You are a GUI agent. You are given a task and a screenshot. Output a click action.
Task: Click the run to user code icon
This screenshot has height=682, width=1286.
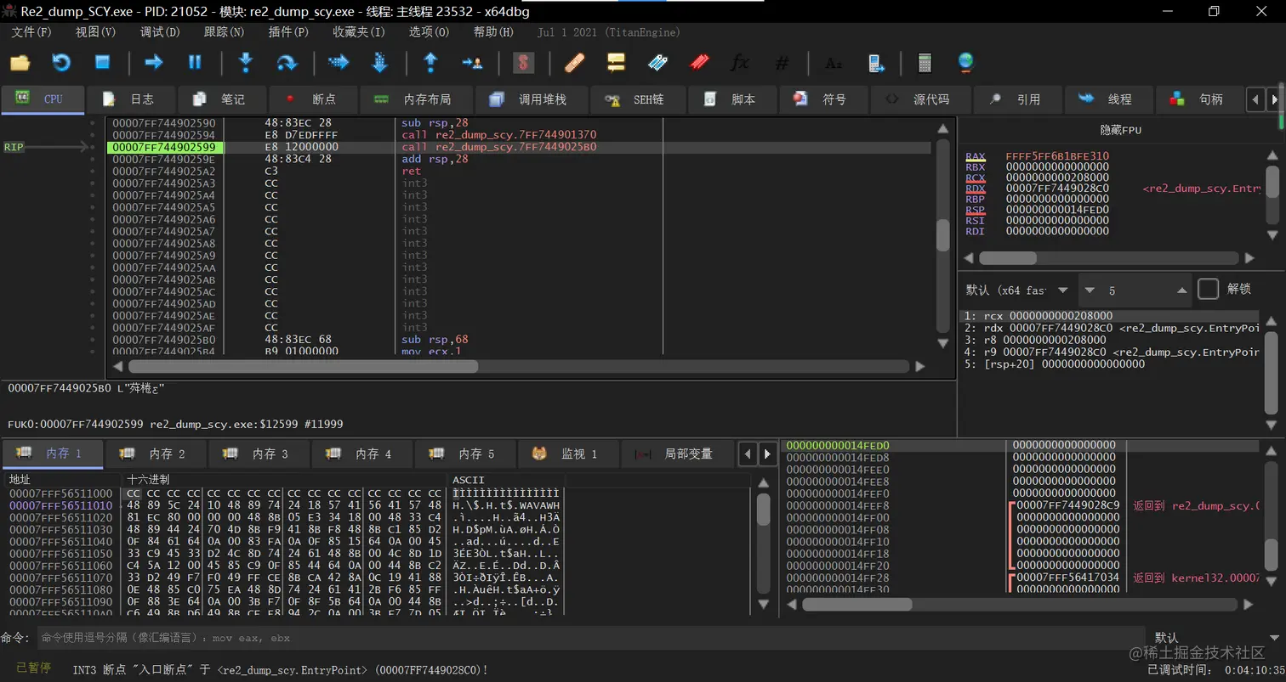tap(471, 62)
